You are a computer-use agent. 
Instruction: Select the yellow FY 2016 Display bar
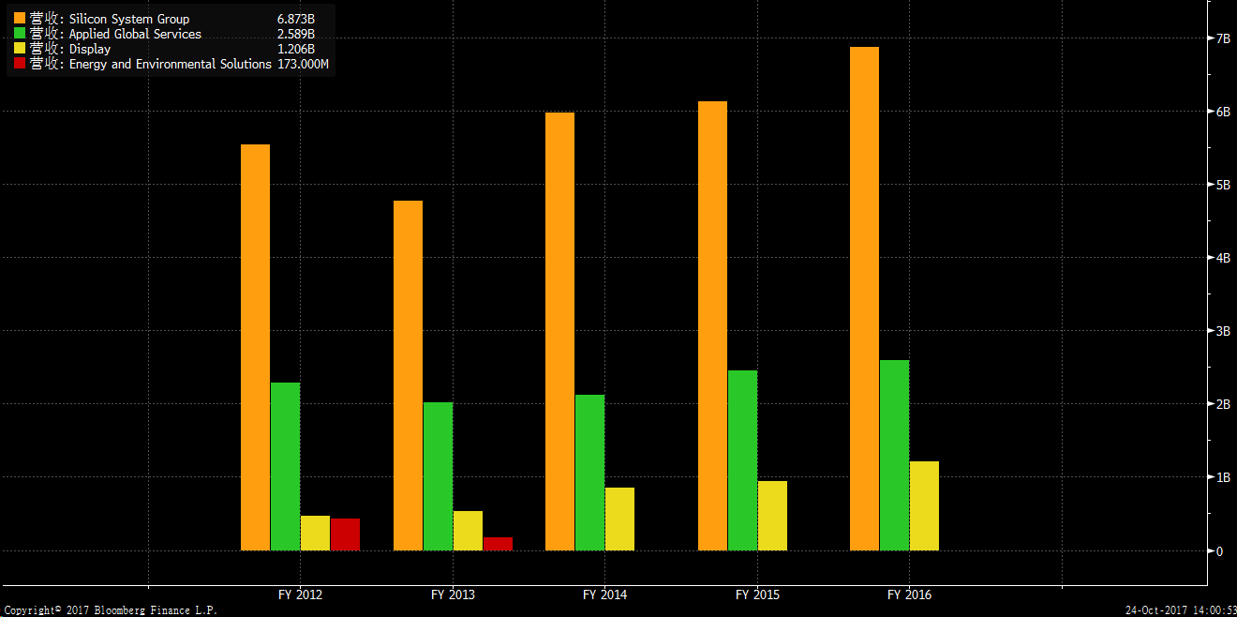(x=924, y=505)
